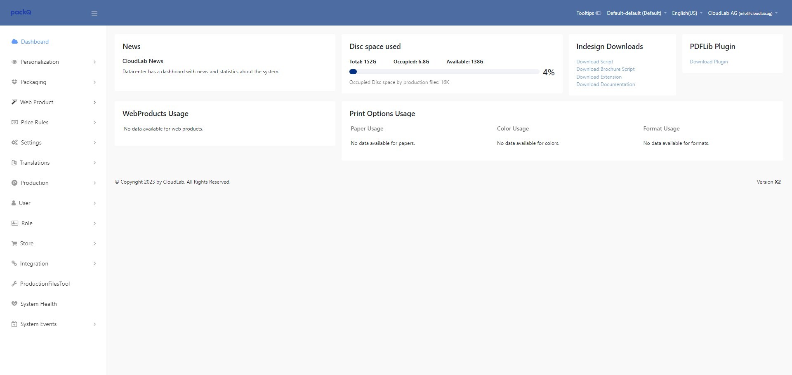Click 'Format Usage' column heading
The height and width of the screenshot is (375, 792).
661,128
